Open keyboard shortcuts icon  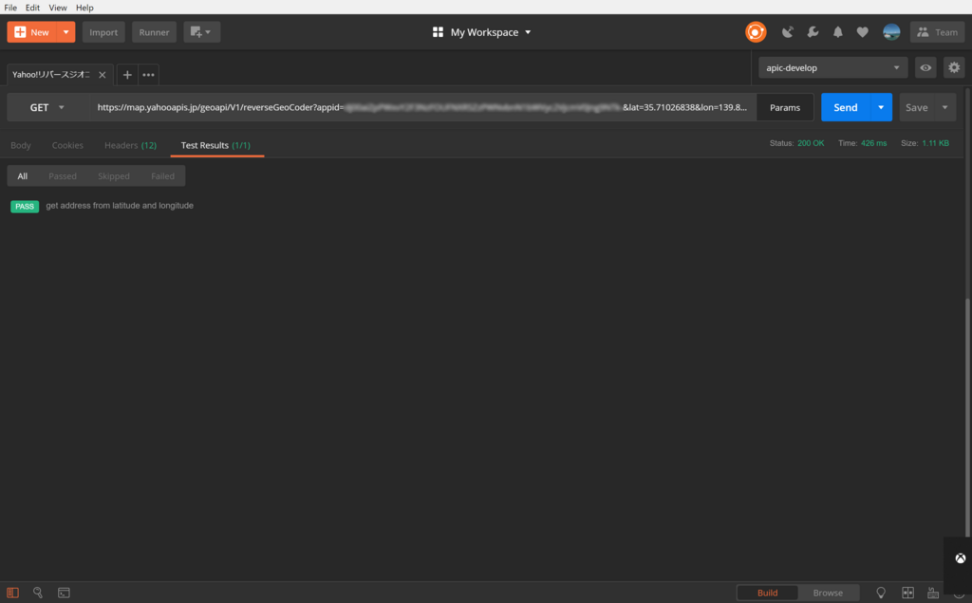pyautogui.click(x=933, y=593)
